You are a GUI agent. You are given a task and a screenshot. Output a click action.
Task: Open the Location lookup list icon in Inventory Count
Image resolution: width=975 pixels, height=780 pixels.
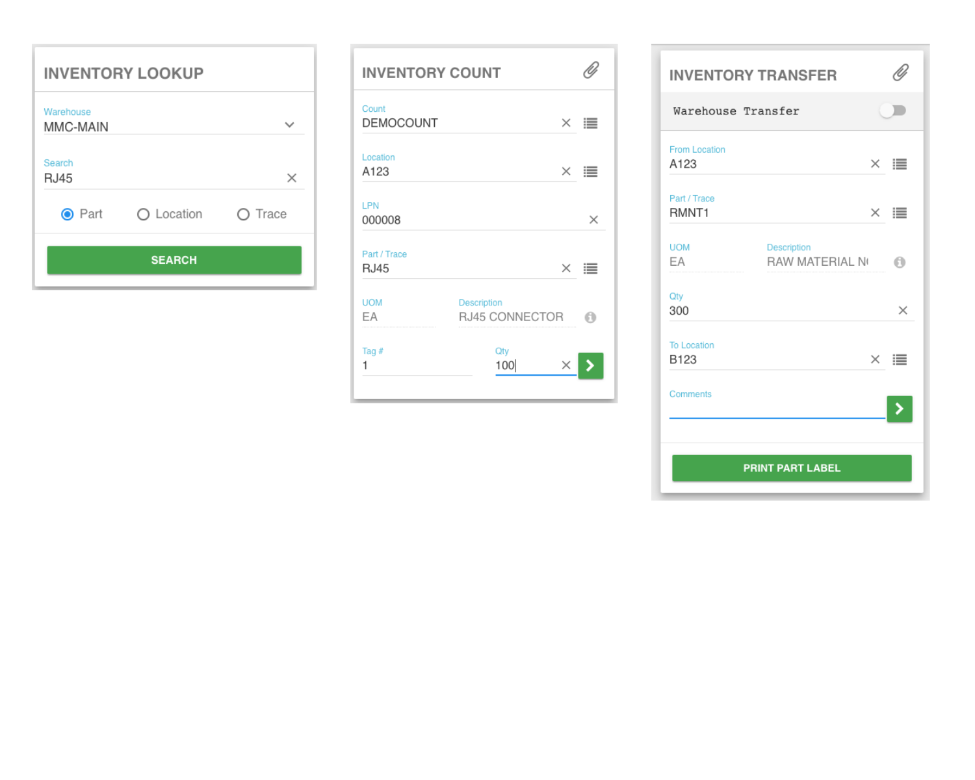pyautogui.click(x=590, y=171)
